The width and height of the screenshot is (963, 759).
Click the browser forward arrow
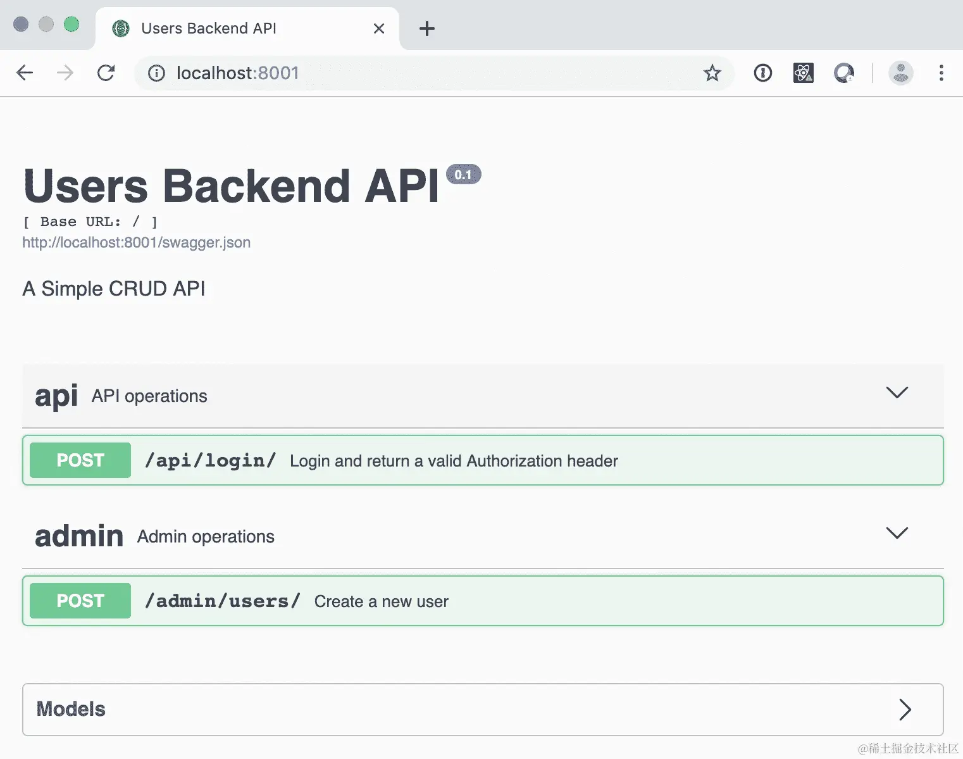click(x=65, y=73)
